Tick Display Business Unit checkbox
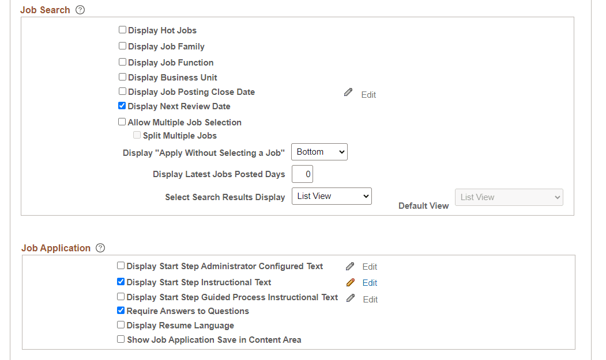 122,77
